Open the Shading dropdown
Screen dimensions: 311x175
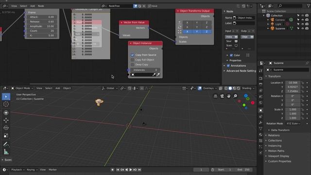tap(248, 88)
